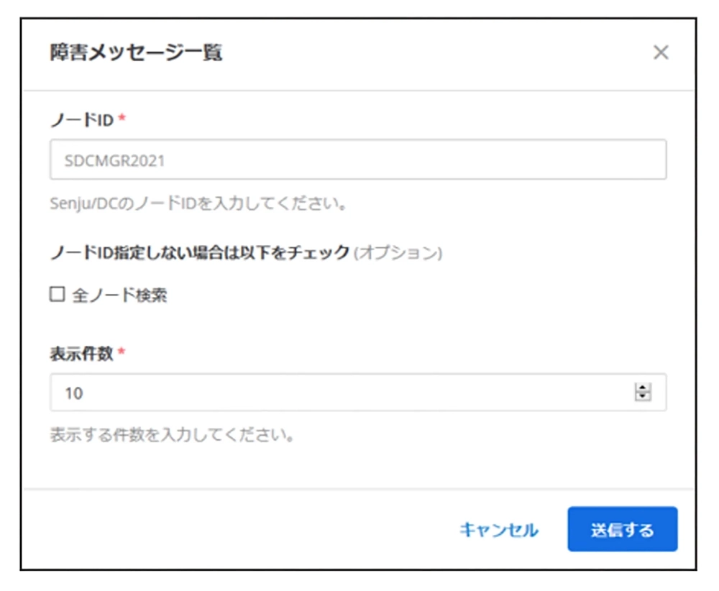Click the 表示する件数を入力してください help text
719x591 pixels.
172,434
